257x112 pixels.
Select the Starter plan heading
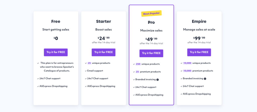pyautogui.click(x=103, y=21)
